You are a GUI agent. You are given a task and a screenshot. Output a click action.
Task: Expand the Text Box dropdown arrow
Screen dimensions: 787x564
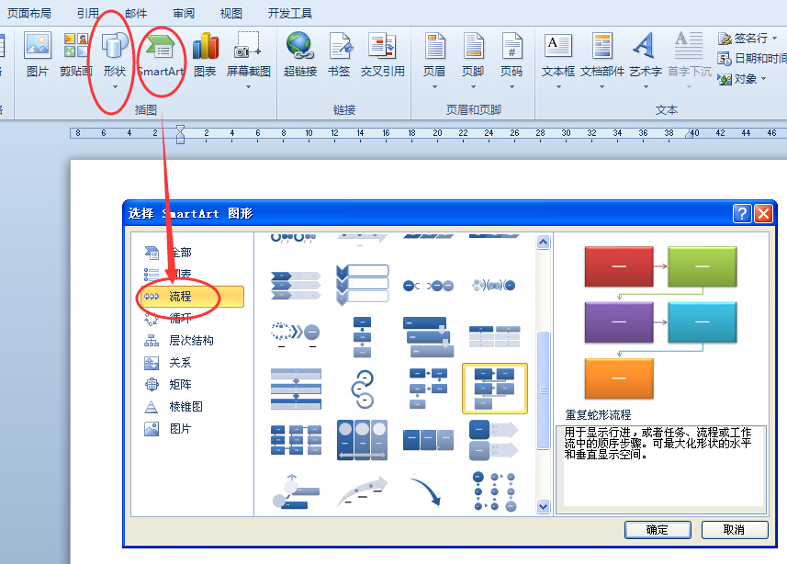click(x=558, y=87)
